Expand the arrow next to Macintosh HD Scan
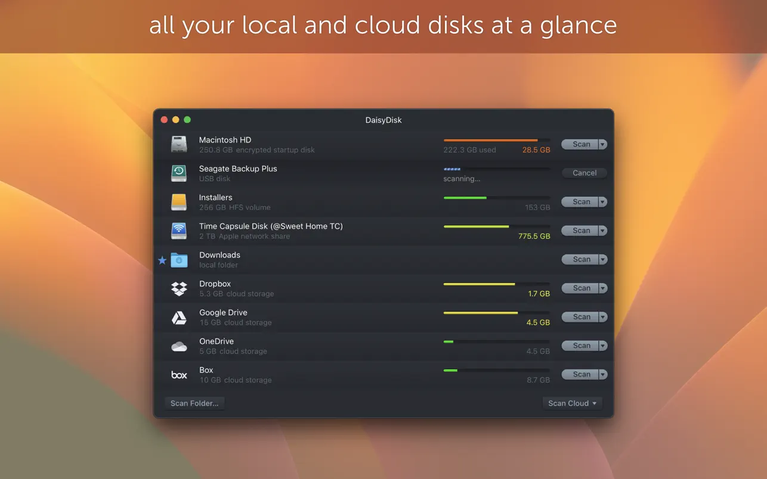The width and height of the screenshot is (767, 479). click(x=602, y=144)
